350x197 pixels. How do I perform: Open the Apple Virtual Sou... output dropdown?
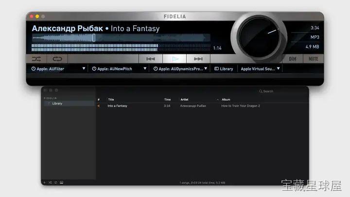click(x=260, y=69)
